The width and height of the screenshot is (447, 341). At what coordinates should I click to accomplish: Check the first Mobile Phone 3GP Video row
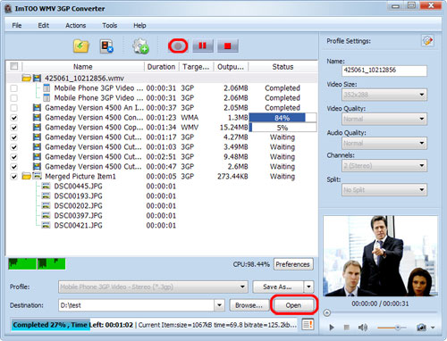click(x=13, y=88)
